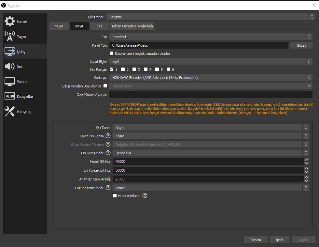319x247 pixels.
Task: Open the Genel gear icon settings
Action: click(9, 22)
